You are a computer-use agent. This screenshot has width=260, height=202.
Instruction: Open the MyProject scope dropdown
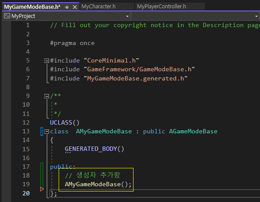(x=127, y=16)
